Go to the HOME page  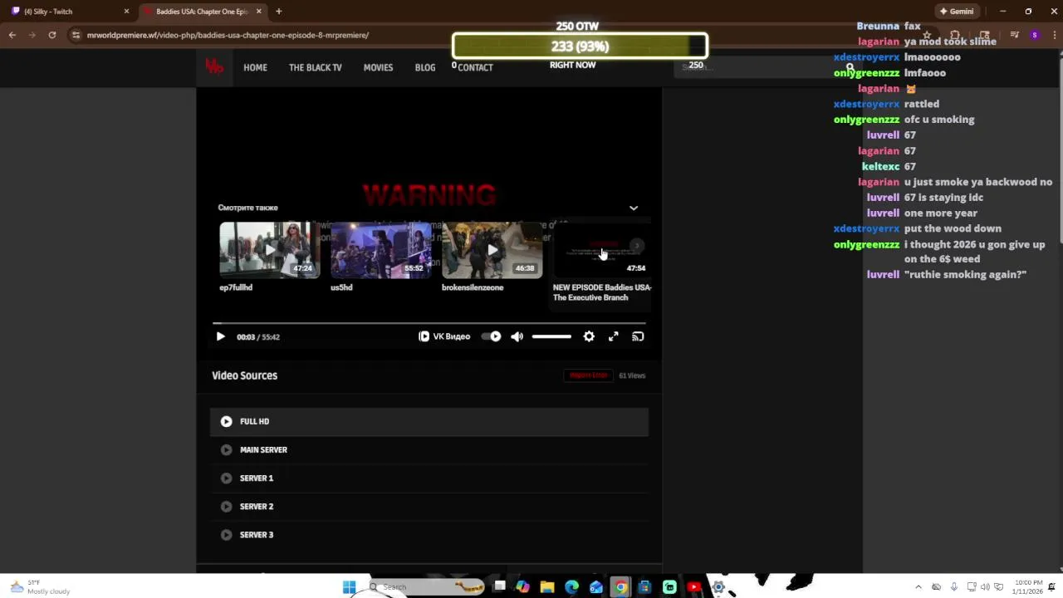click(255, 67)
